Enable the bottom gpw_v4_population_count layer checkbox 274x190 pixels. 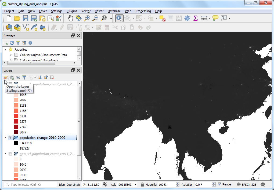[x=10, y=154]
